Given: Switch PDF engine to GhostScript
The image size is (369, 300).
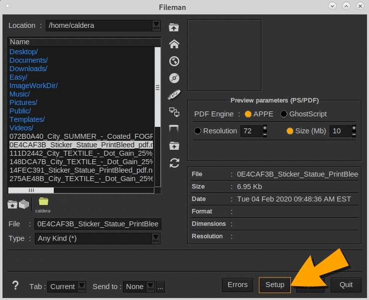Looking at the screenshot, I should 284,114.
